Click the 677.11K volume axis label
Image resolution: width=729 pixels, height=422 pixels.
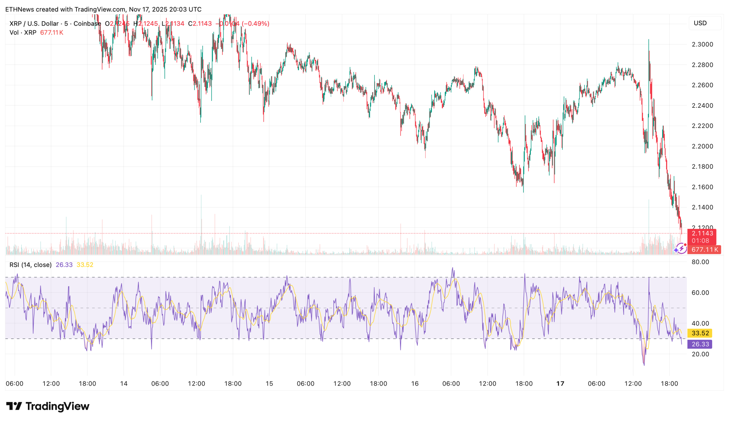(x=705, y=250)
